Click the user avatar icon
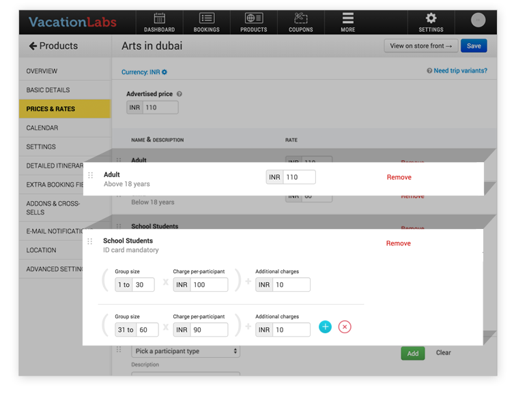Image resolution: width=516 pixels, height=398 pixels. point(478,20)
